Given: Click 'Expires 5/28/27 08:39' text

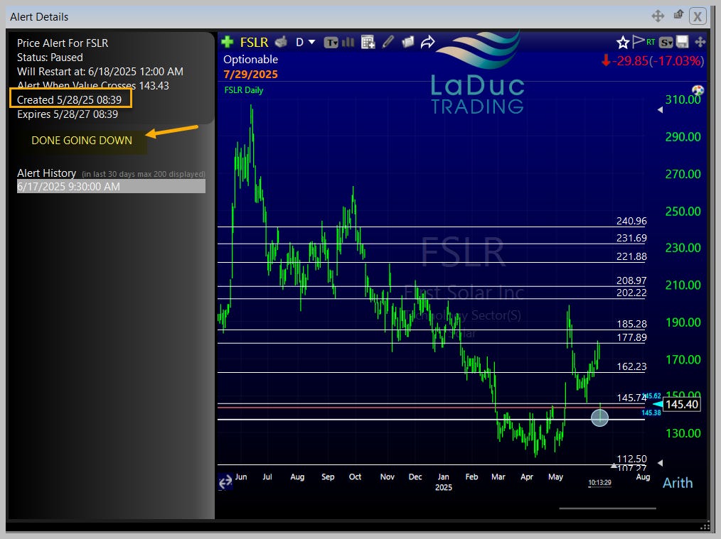Looking at the screenshot, I should click(x=68, y=114).
